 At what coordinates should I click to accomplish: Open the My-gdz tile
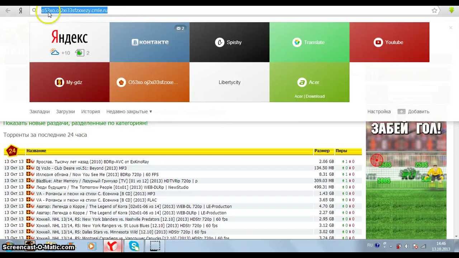click(70, 82)
